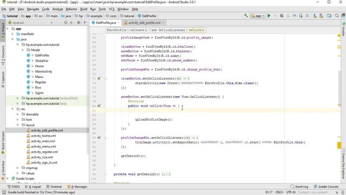Open Project Structure icon in toolbar
The width and height of the screenshot is (346, 195).
(x=329, y=16)
